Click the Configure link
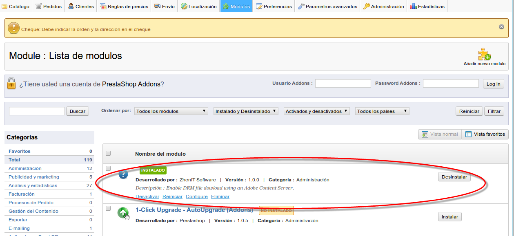 [x=197, y=196]
